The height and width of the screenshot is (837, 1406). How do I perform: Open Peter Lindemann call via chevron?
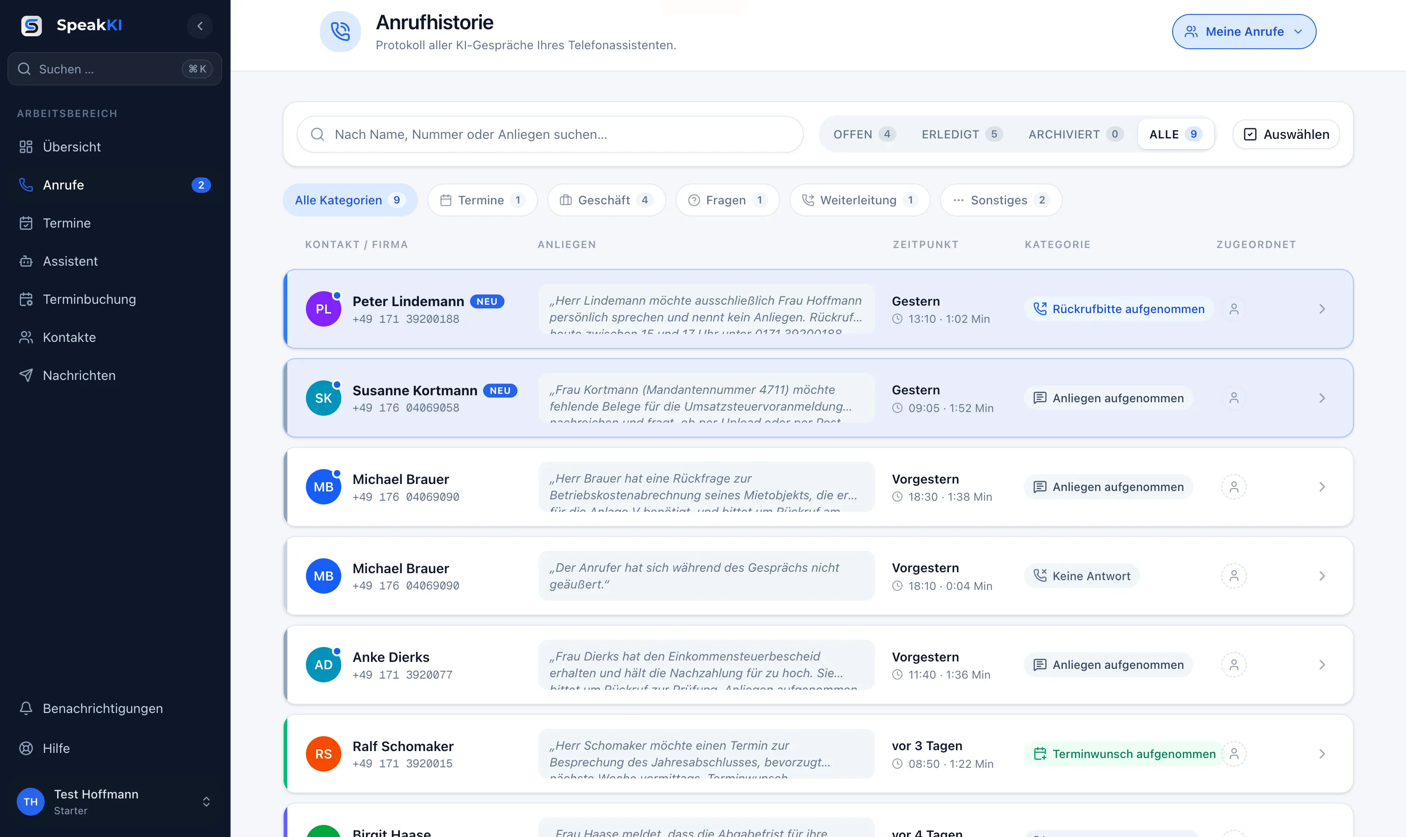1322,309
